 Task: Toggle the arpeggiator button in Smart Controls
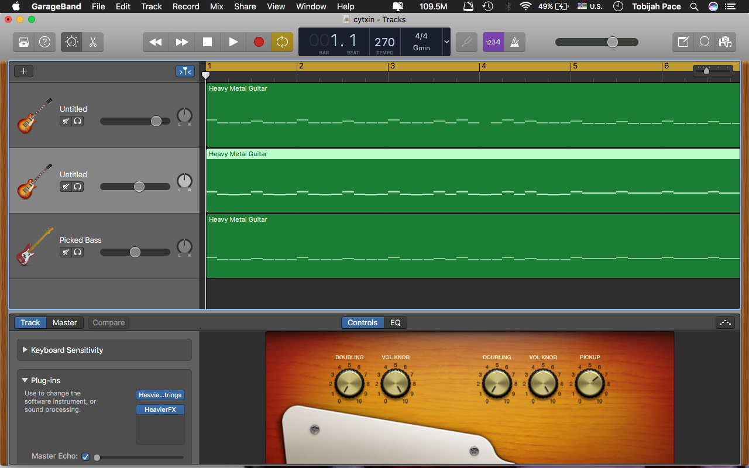pyautogui.click(x=725, y=322)
